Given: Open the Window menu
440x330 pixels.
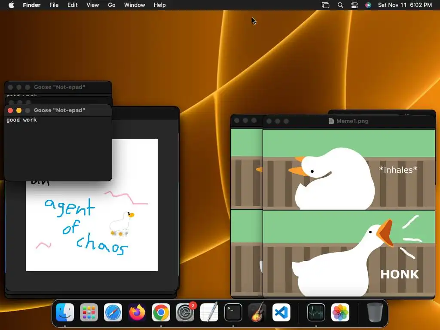Looking at the screenshot, I should [x=134, y=5].
